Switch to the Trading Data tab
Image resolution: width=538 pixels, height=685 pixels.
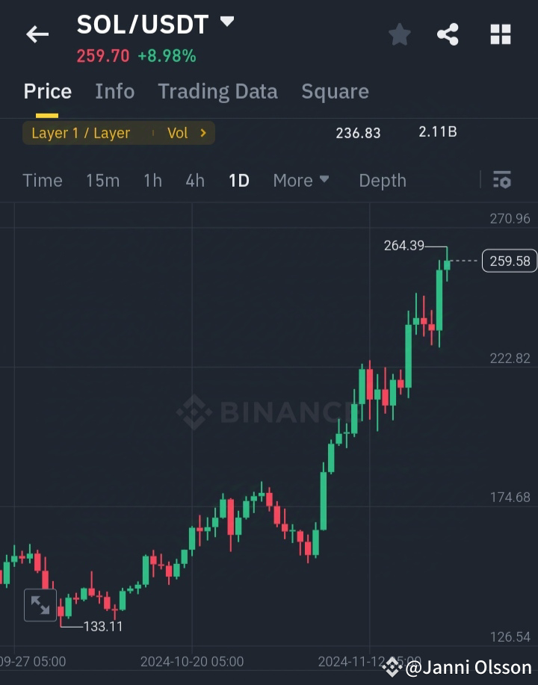(217, 91)
